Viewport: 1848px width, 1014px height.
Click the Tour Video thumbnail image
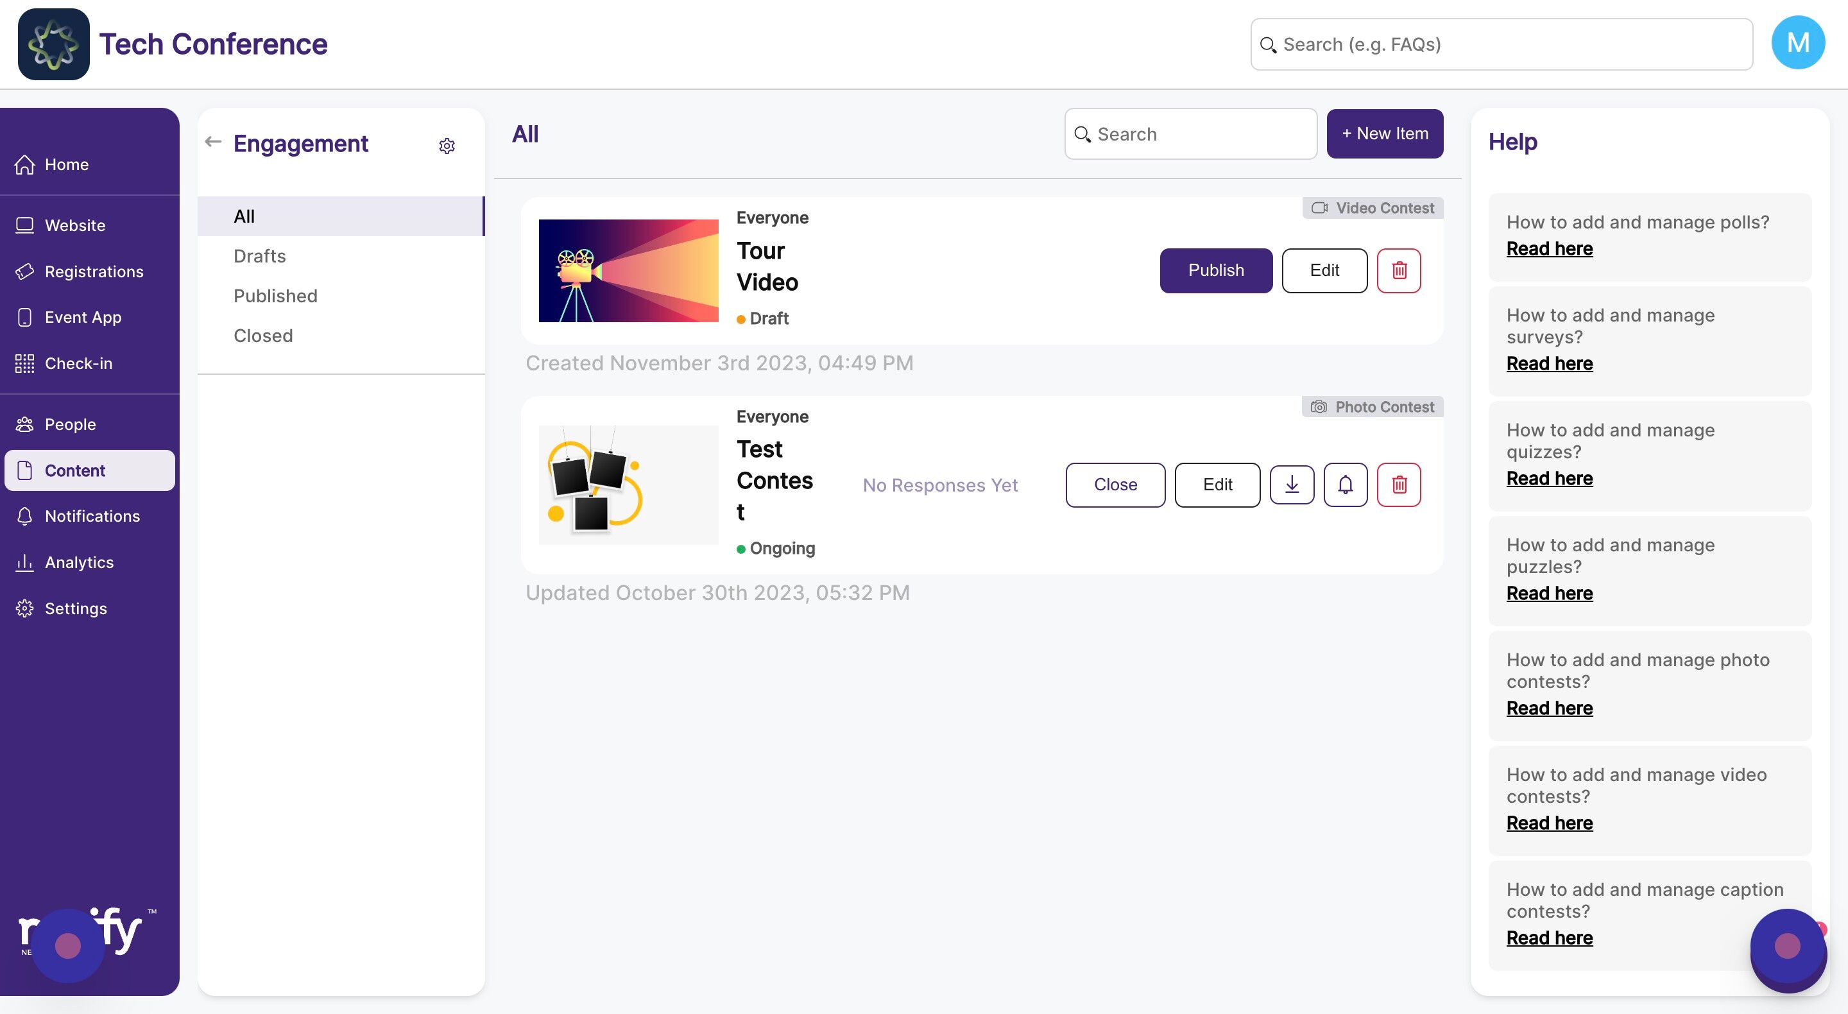tap(628, 271)
